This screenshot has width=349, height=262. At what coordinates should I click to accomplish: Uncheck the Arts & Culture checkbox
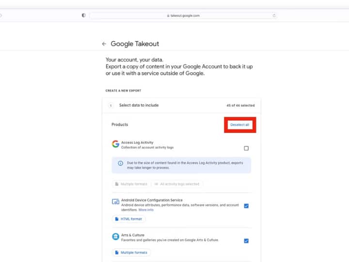(246, 241)
